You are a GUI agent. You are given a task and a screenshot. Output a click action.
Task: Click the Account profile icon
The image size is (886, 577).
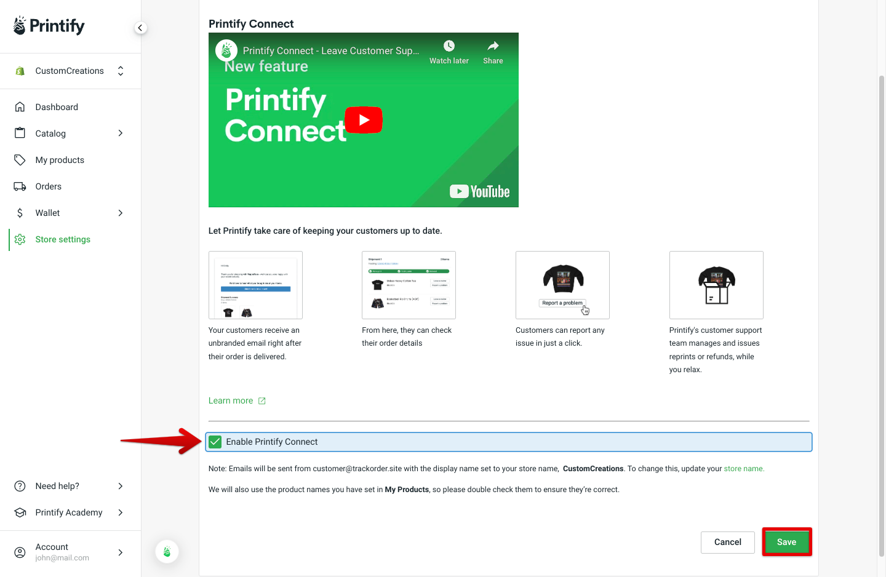click(20, 552)
